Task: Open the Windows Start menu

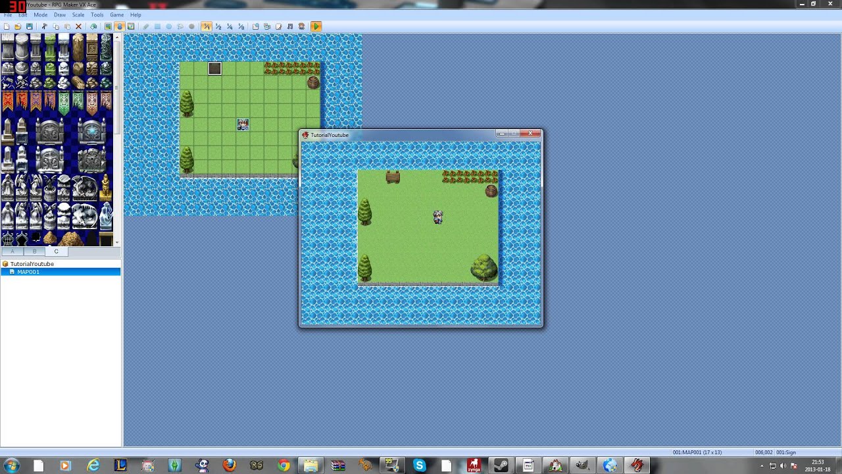Action: (11, 465)
